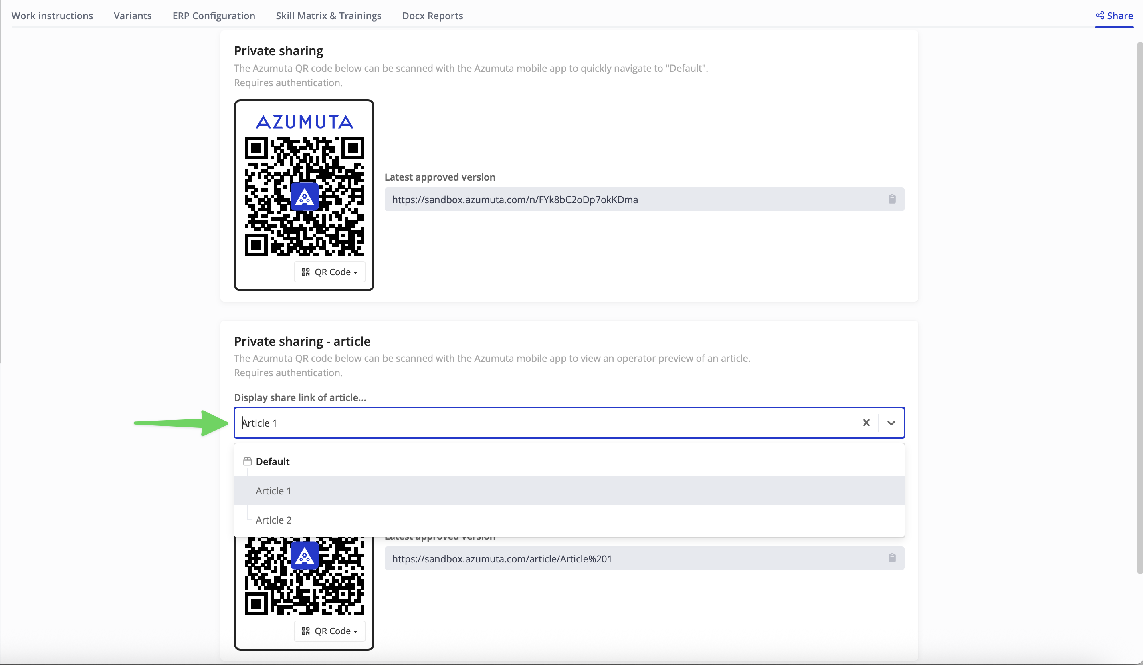Open the ERP Configuration tab
This screenshot has width=1143, height=665.
(x=214, y=16)
